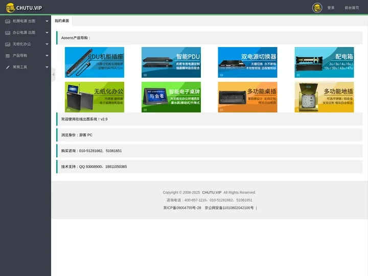This screenshot has height=276, width=368.
Task: Click the Aosens产品导购 heading text
Action: (76, 38)
